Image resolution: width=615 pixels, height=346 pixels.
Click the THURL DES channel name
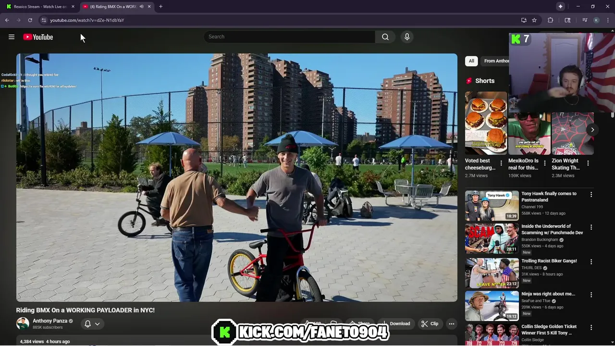coord(531,268)
